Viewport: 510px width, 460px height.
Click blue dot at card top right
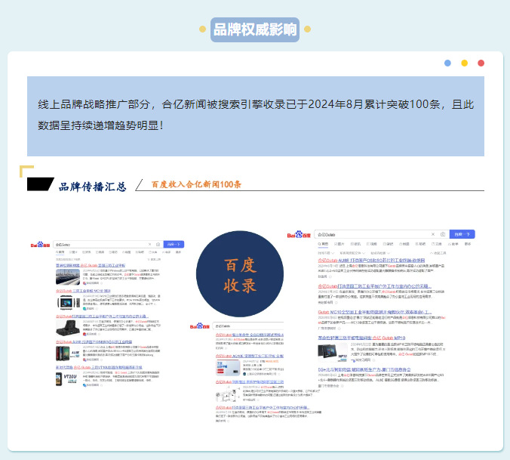point(447,63)
